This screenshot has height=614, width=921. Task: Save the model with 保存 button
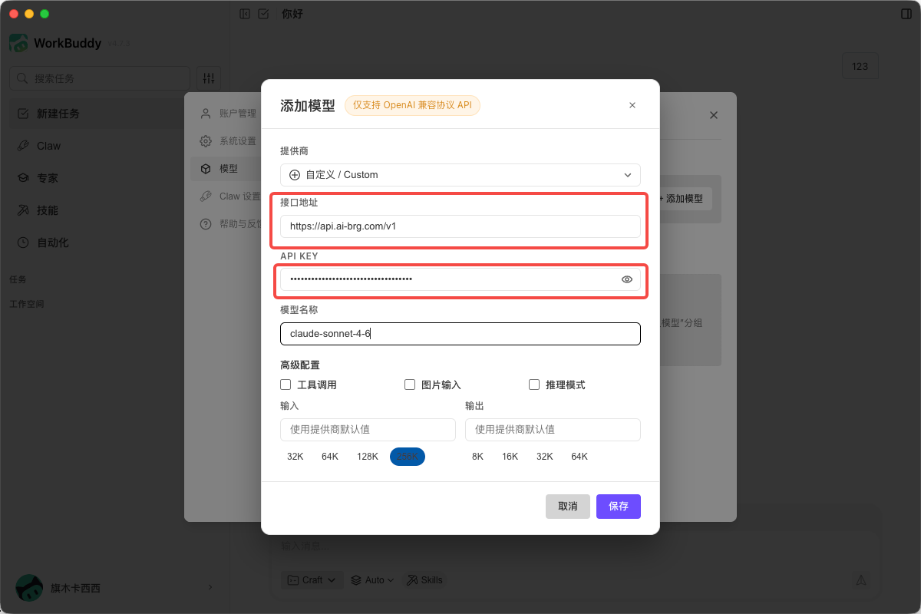click(x=619, y=506)
